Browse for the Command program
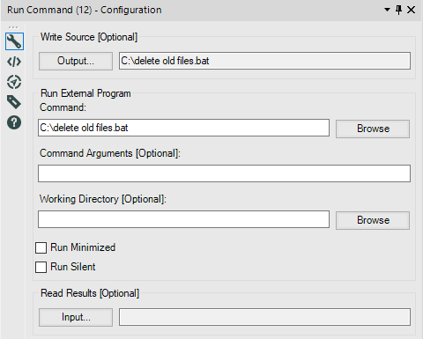Screen dimensions: 423x339 [373, 129]
